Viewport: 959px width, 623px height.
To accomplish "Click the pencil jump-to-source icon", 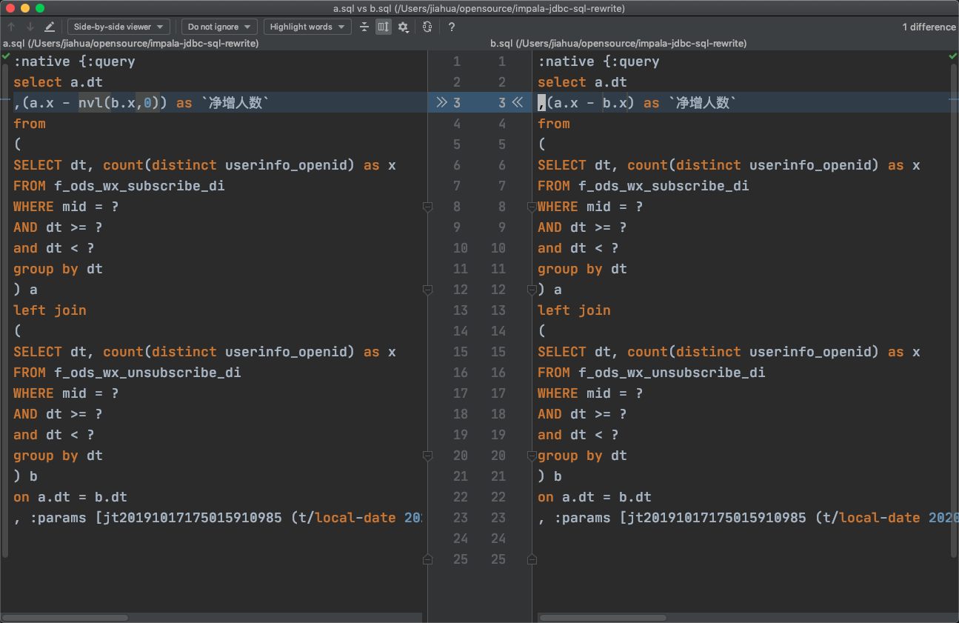I will click(49, 27).
